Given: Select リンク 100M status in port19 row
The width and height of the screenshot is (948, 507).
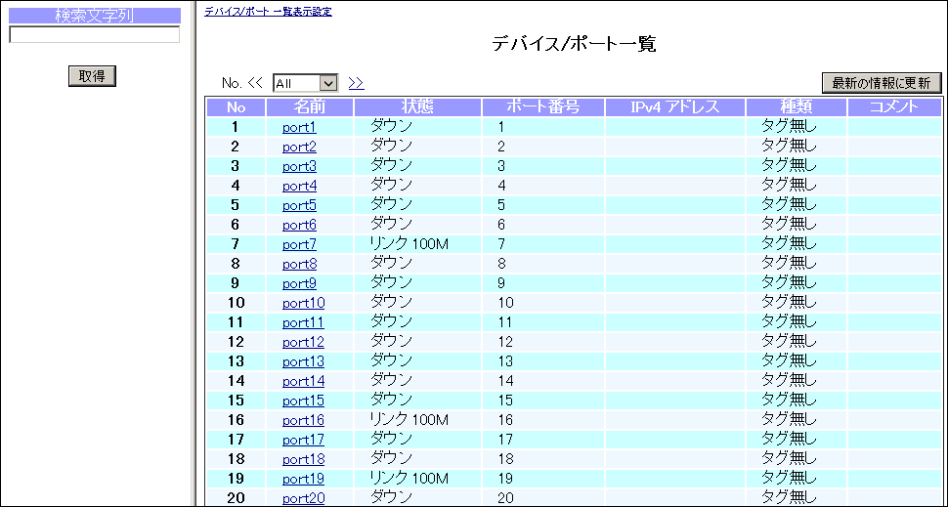Looking at the screenshot, I should (409, 478).
